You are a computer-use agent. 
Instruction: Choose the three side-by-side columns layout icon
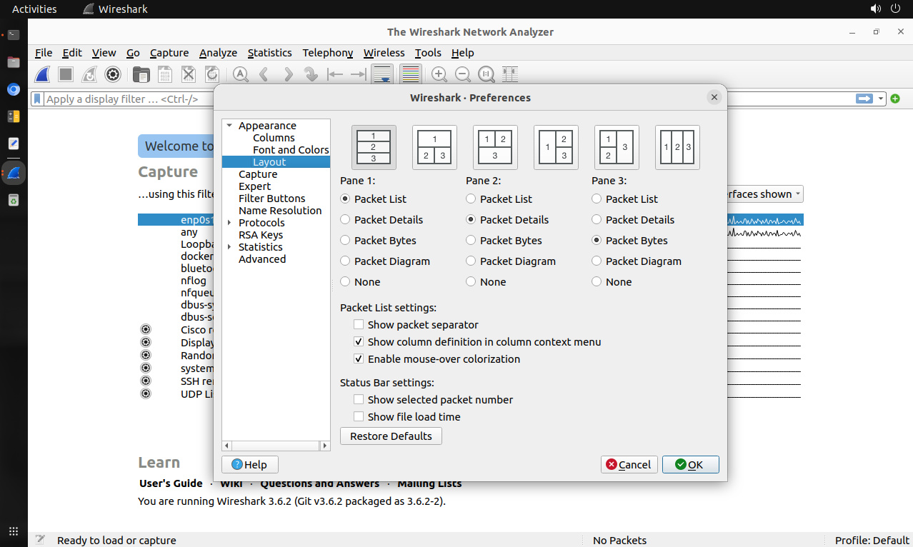677,147
